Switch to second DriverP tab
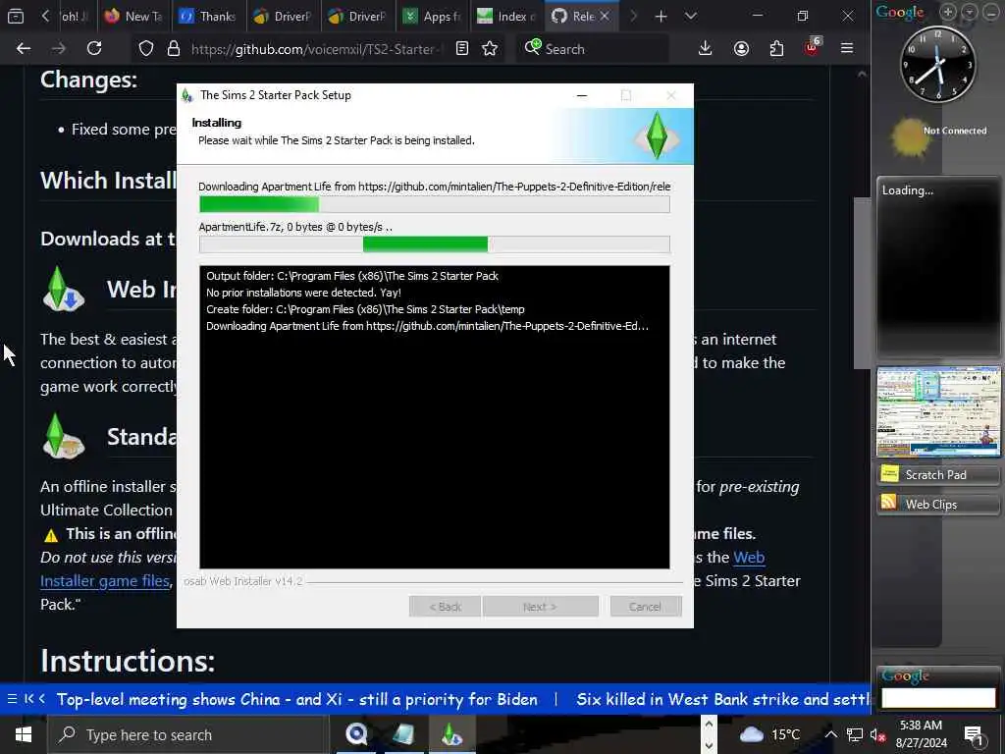The width and height of the screenshot is (1005, 754). click(x=357, y=16)
